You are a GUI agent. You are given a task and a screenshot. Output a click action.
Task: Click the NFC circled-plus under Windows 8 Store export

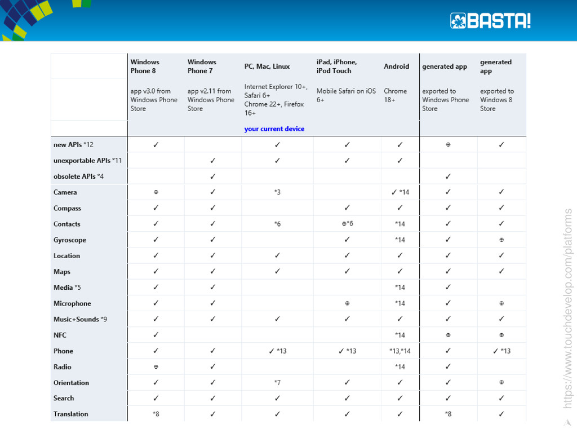point(501,335)
